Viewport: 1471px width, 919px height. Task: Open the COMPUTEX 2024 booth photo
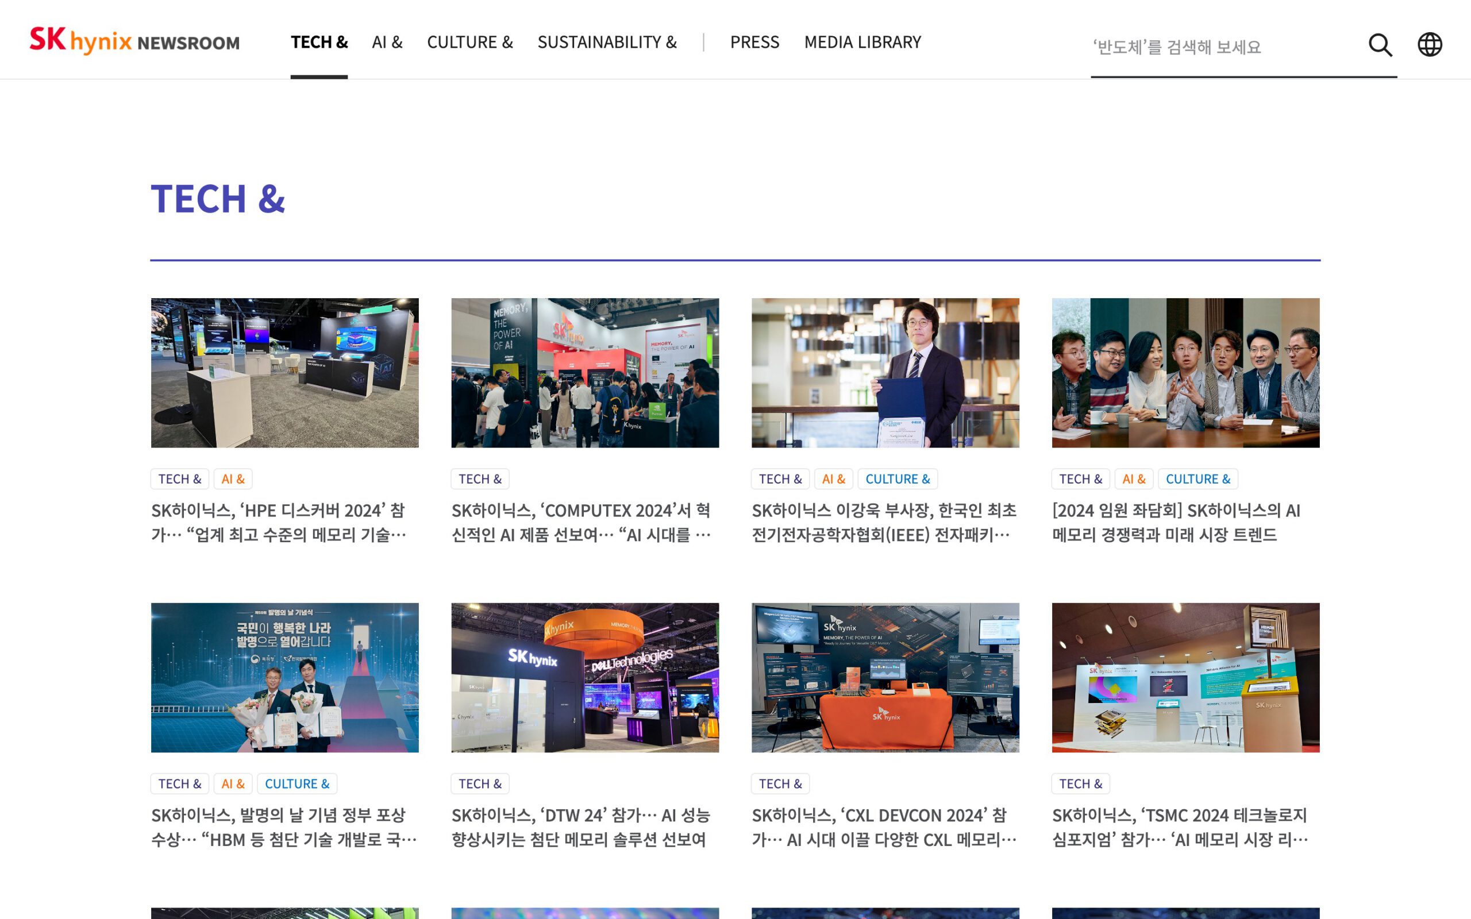pos(585,373)
